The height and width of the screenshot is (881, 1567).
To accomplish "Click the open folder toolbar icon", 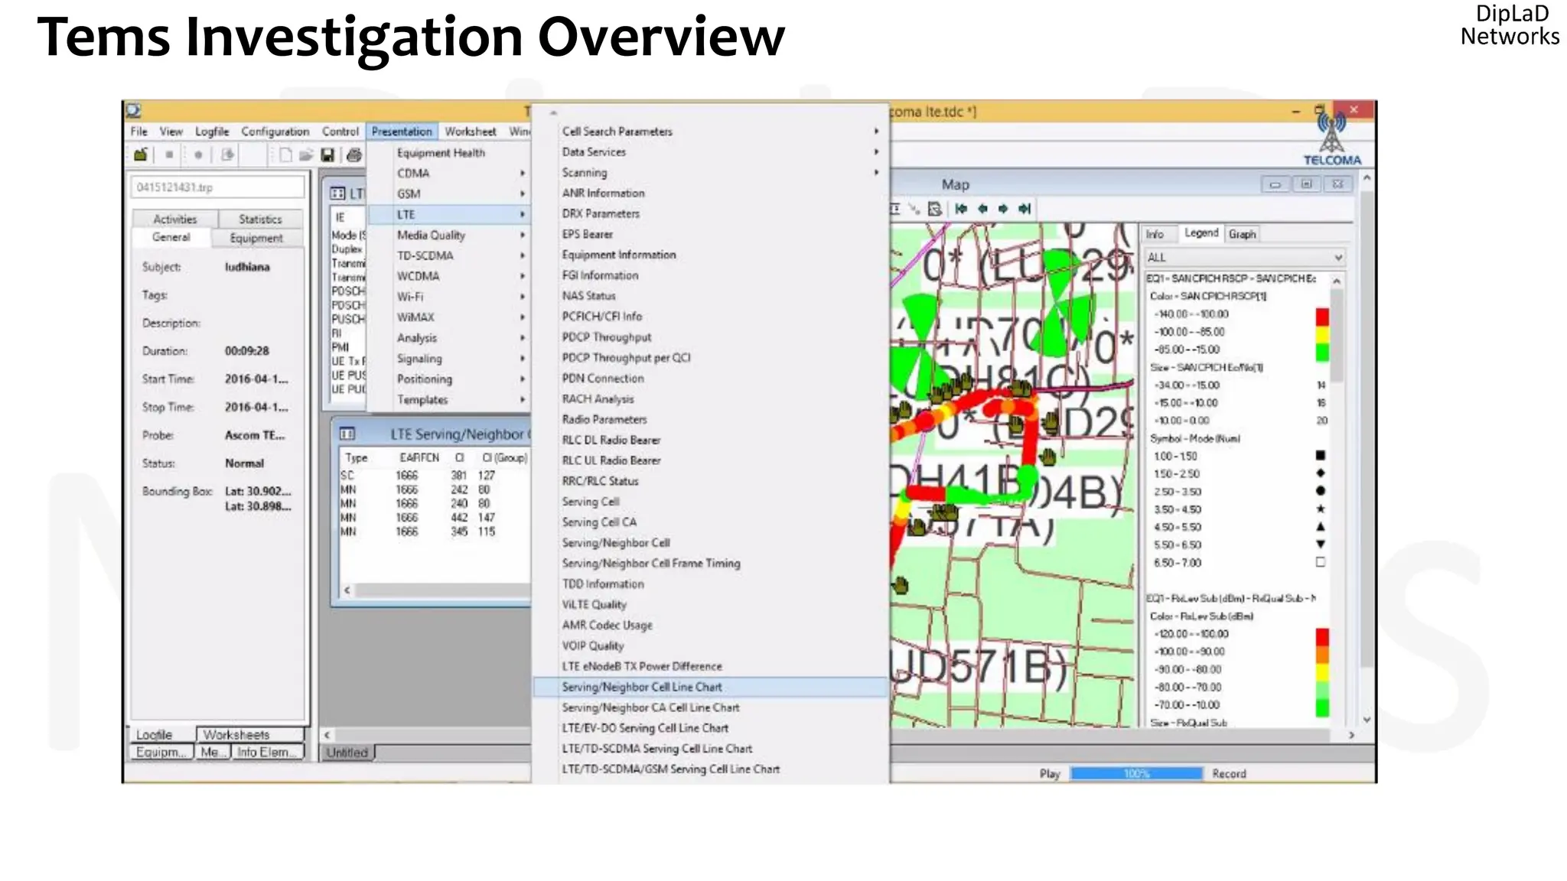I will [306, 155].
